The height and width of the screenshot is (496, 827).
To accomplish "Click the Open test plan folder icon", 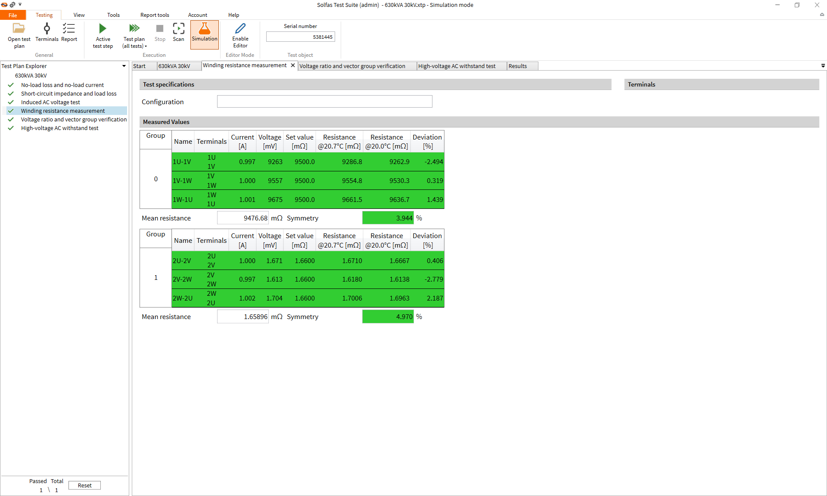I will coord(19,29).
